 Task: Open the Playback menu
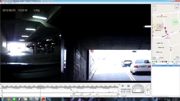point(10,3)
